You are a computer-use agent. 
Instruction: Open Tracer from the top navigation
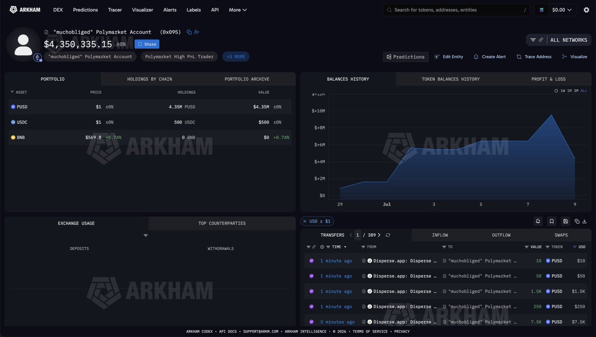pyautogui.click(x=115, y=10)
